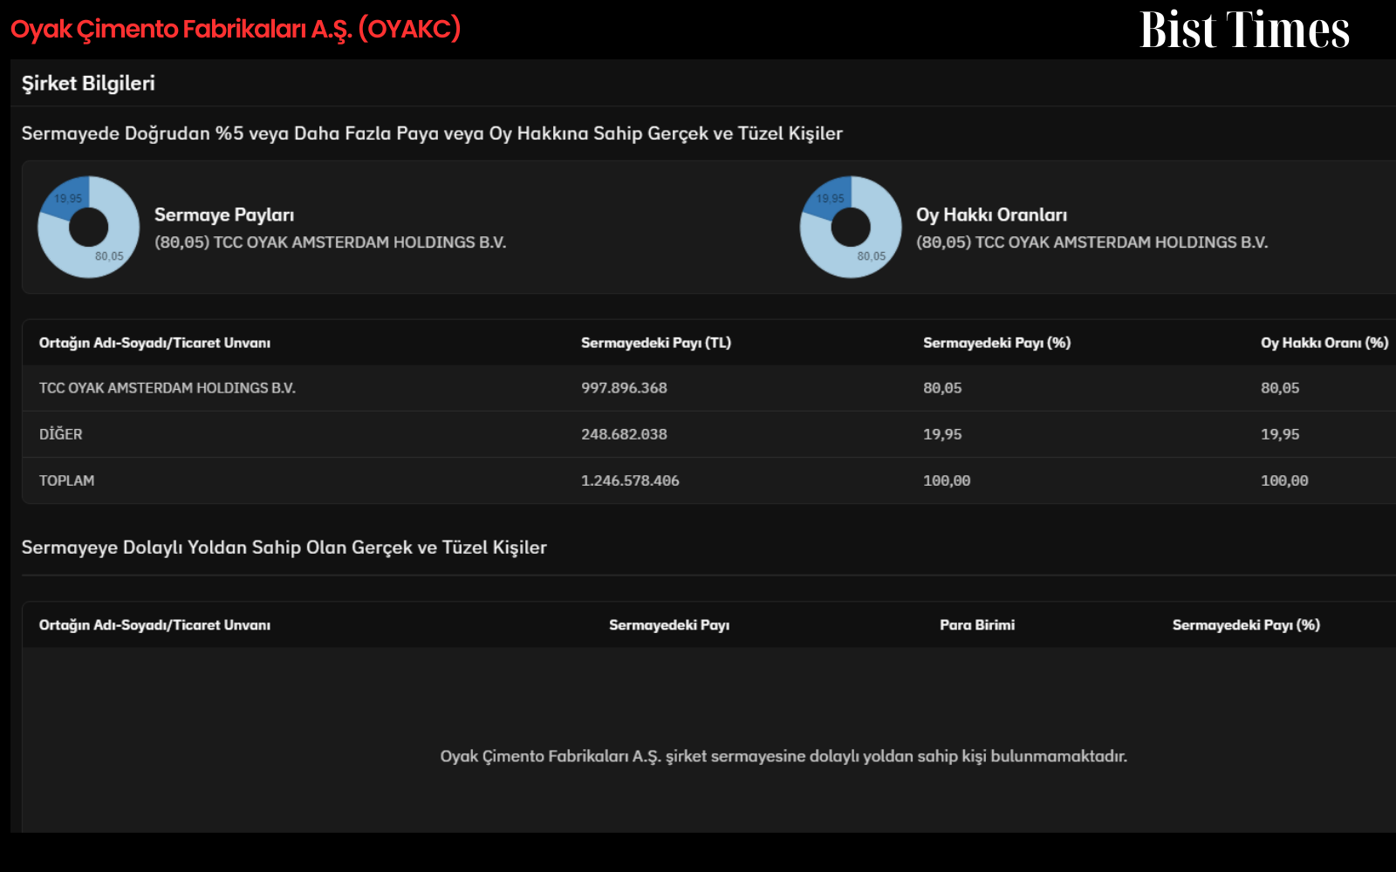Screen dimensions: 1396x872
Task: Click the Bist Times logo
Action: (x=1244, y=30)
